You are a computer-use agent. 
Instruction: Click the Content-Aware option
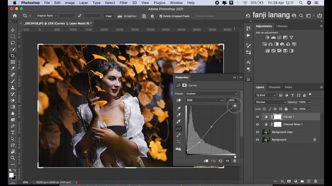(x=204, y=16)
